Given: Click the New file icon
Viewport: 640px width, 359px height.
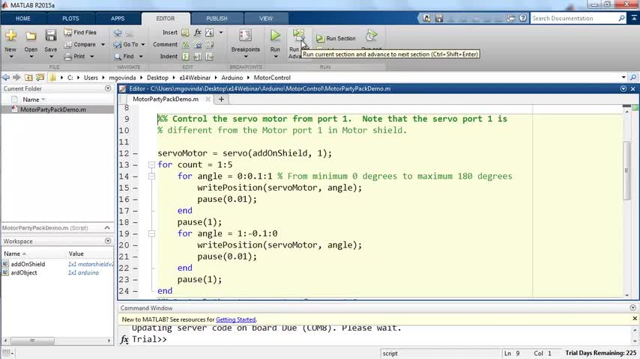Looking at the screenshot, I should click(10, 36).
